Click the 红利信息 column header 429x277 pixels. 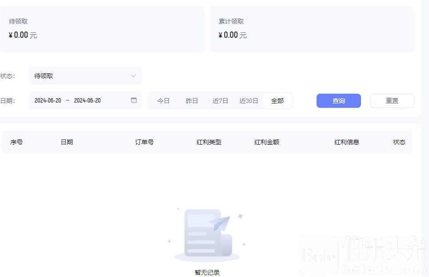click(x=347, y=142)
